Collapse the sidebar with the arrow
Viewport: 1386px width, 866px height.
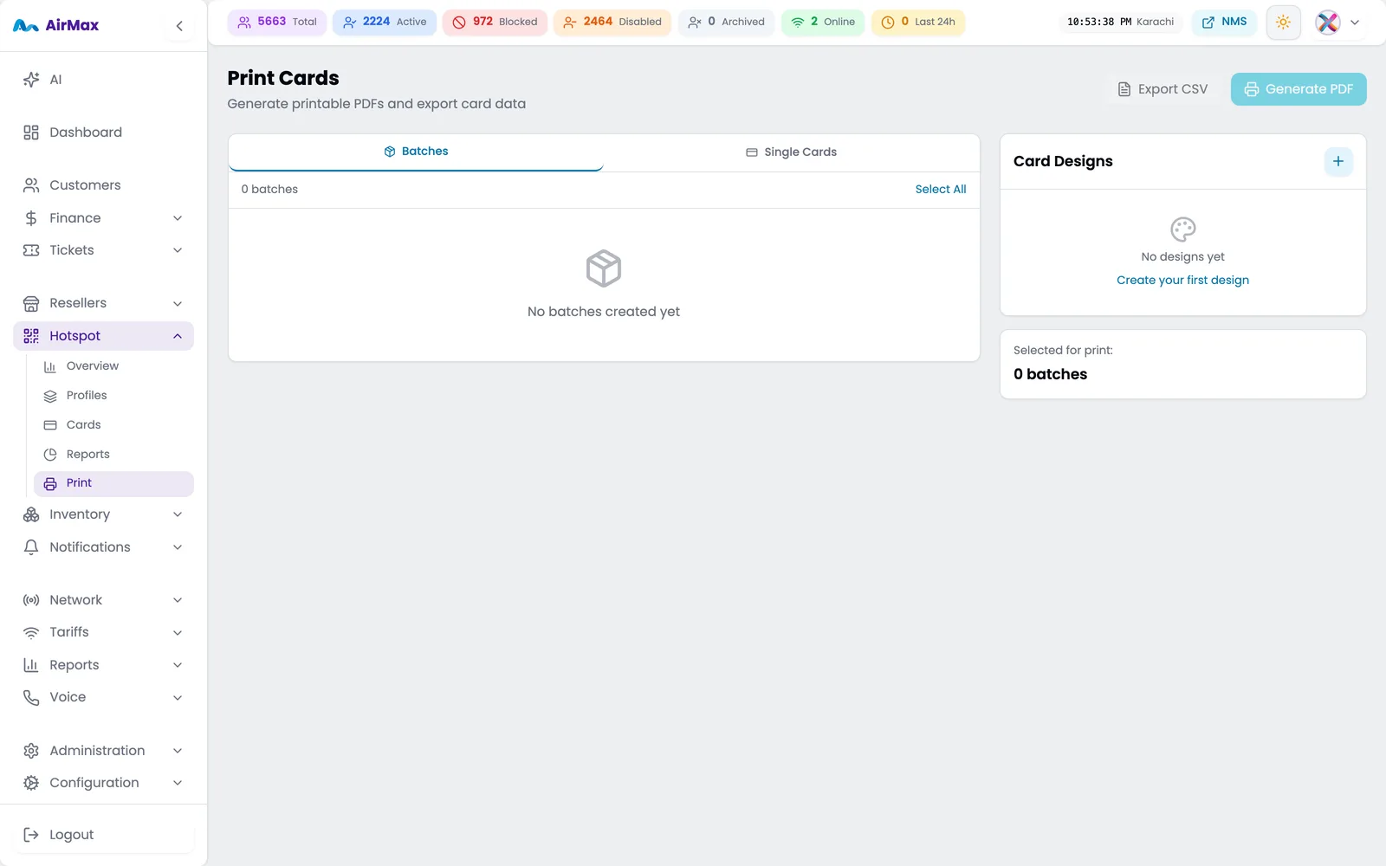tap(179, 26)
